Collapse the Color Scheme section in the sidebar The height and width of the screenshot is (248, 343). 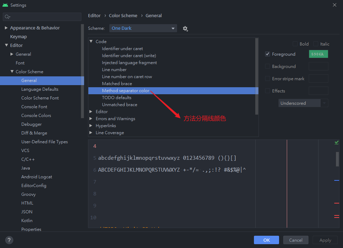pos(12,71)
